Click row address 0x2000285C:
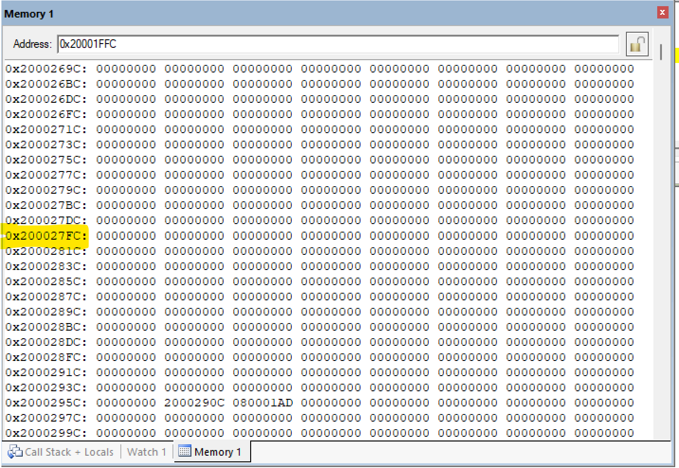Viewport: 679px width, 468px height. point(46,281)
